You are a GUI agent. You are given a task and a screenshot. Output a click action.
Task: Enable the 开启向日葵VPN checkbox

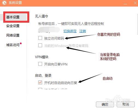point(40,64)
